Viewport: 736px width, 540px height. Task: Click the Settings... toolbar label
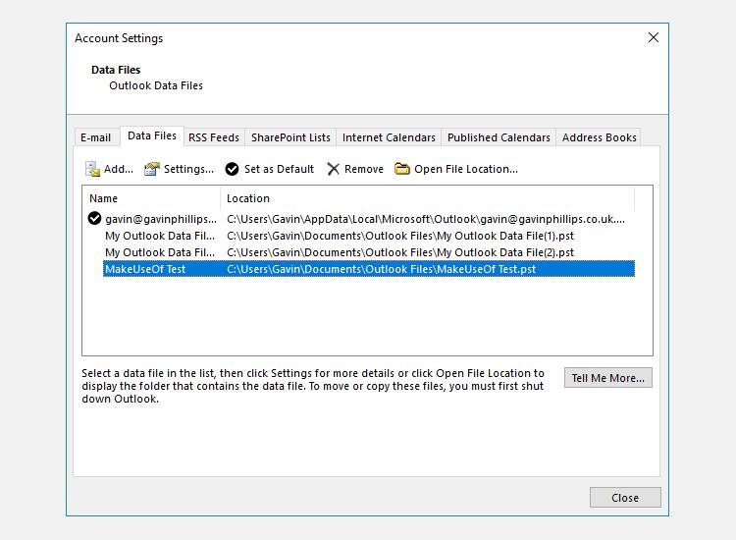[188, 169]
